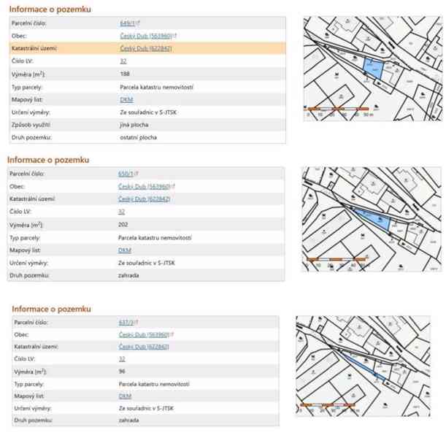Viewport: 446px width, 438px height.
Task: Open the DKM link in the last table
Action: pos(125,396)
